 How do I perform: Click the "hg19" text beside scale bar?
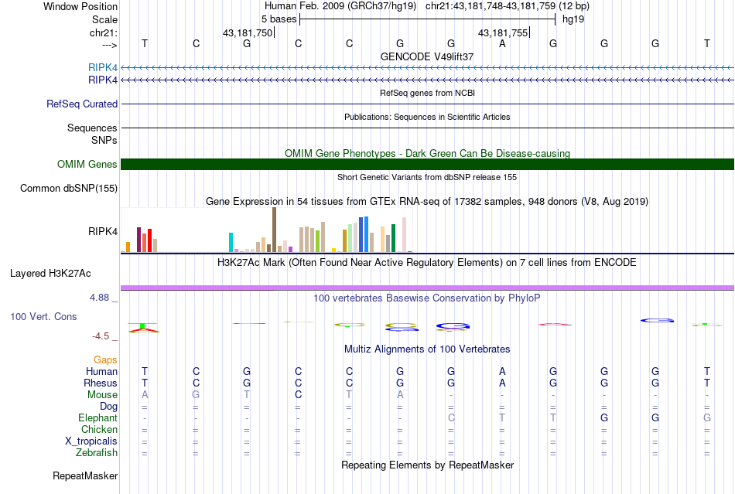pyautogui.click(x=573, y=19)
